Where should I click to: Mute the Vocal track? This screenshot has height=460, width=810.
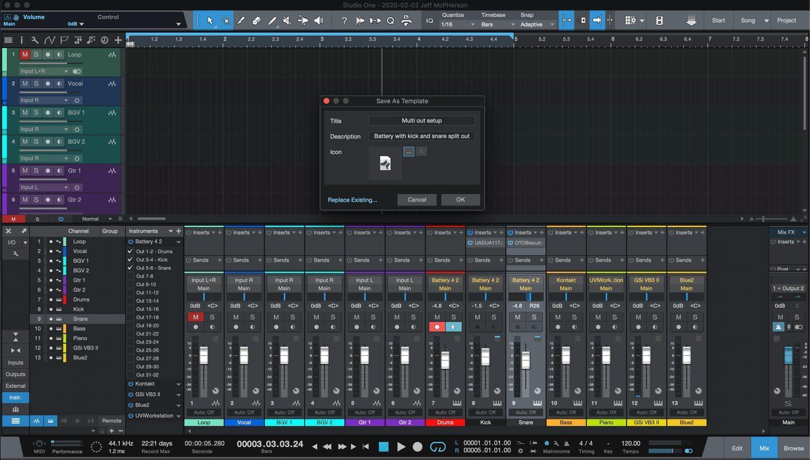pyautogui.click(x=24, y=83)
